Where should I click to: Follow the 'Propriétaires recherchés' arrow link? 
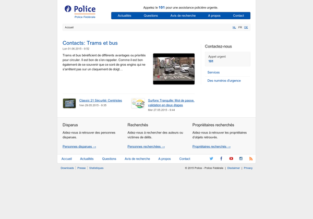click(211, 147)
